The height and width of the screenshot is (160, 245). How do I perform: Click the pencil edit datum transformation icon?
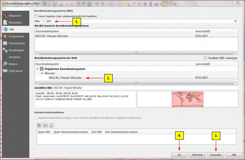tap(51, 125)
